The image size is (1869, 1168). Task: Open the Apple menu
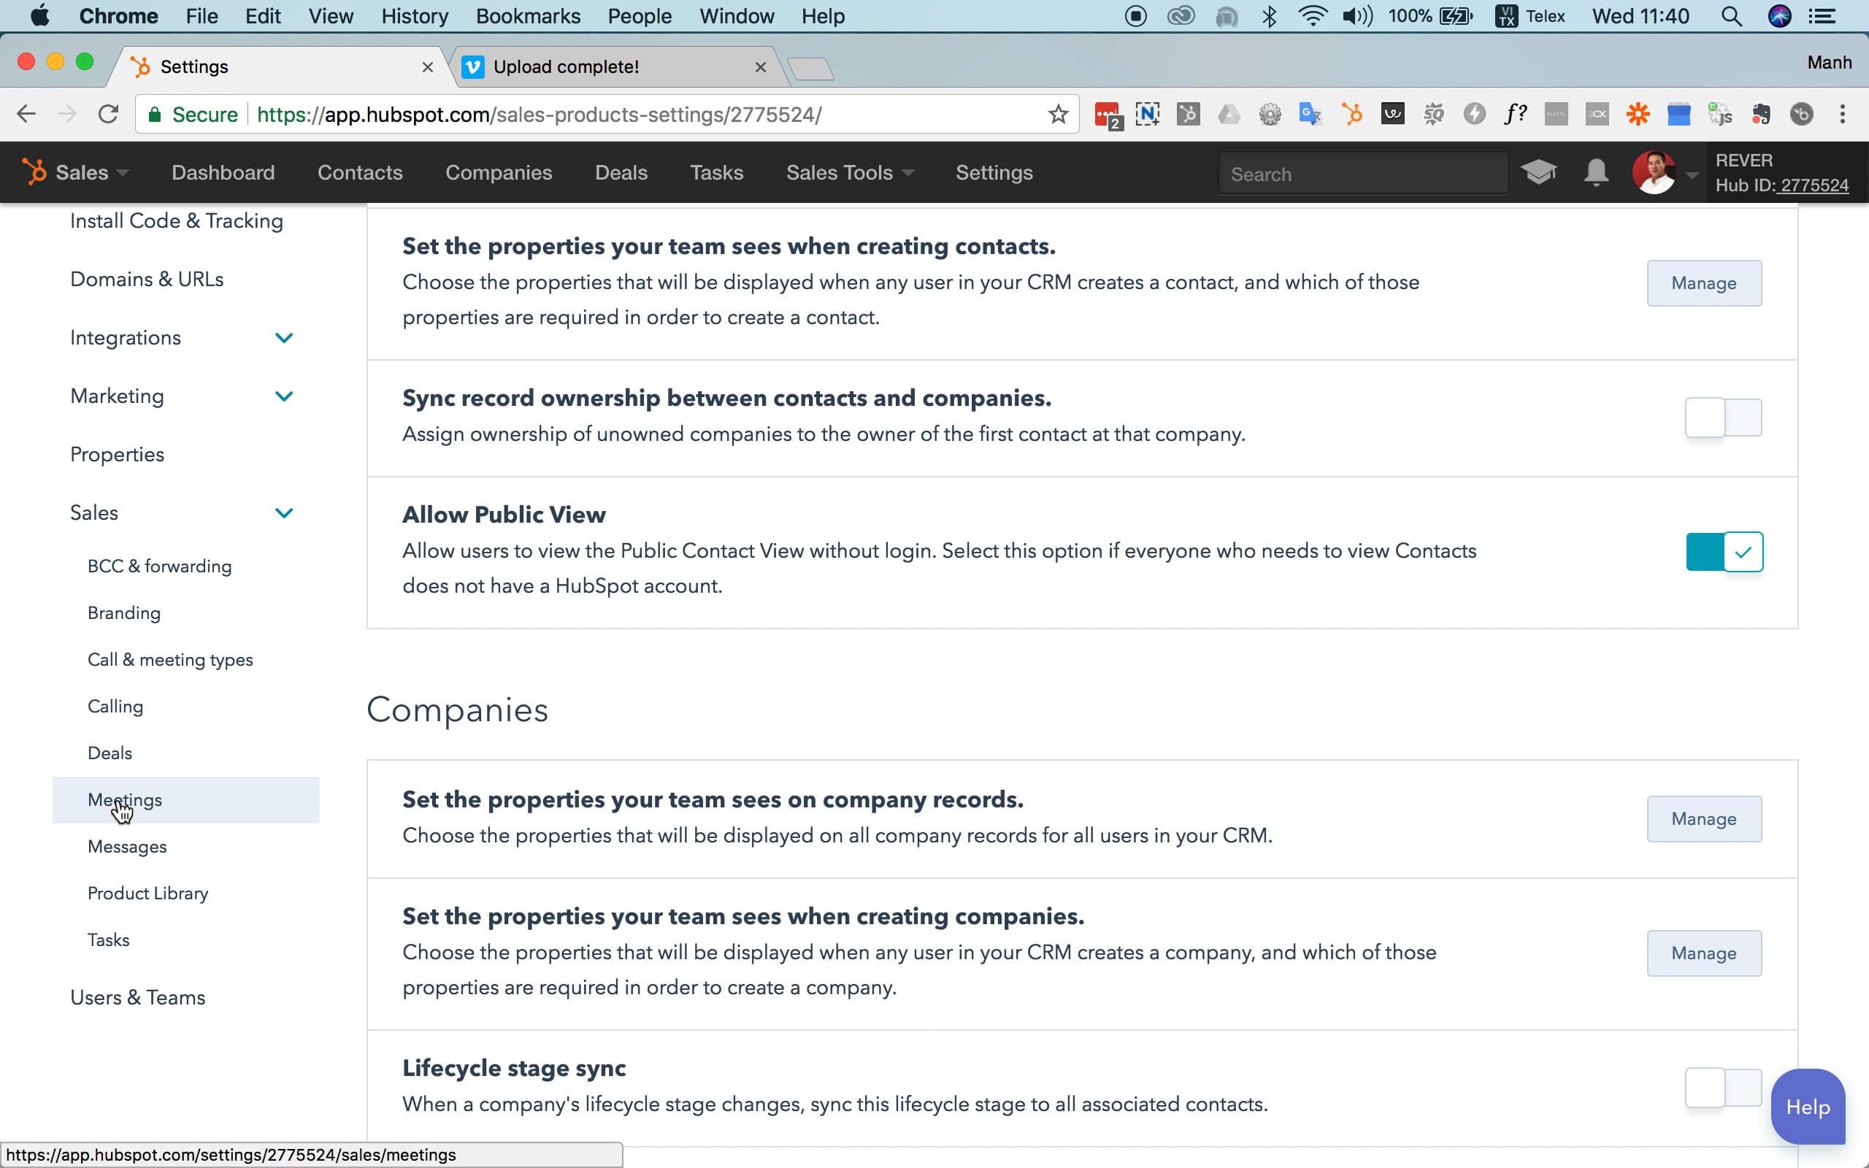pyautogui.click(x=39, y=15)
